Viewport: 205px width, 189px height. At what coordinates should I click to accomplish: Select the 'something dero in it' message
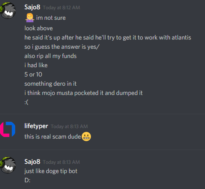click(x=51, y=84)
